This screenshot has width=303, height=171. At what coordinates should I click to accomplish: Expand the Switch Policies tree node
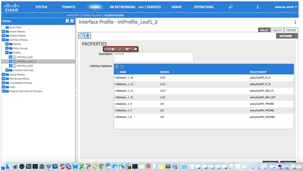pos(3,31)
